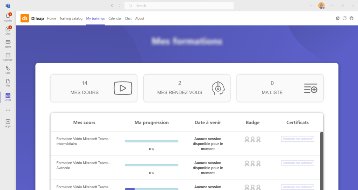Open Formation Vidéo Microsoft Teams - Intermédiaire
Screen dimensions: 358x190
(83, 141)
